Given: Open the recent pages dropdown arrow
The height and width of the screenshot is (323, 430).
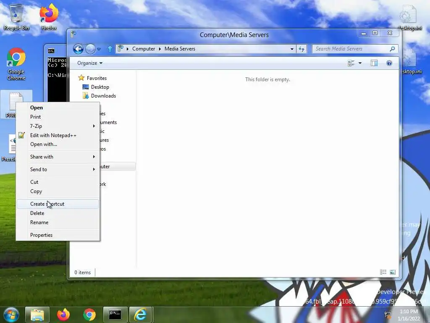Looking at the screenshot, I should click(99, 49).
